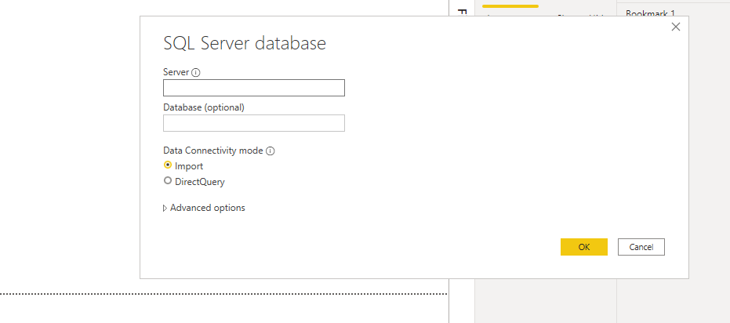
Task: Select the DirectQuery connectivity mode
Action: click(x=168, y=181)
